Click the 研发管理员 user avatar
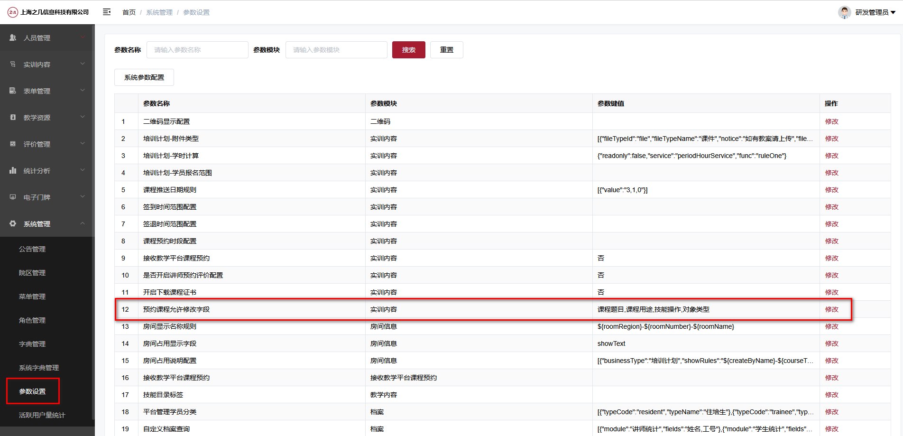Image resolution: width=903 pixels, height=436 pixels. click(x=844, y=12)
